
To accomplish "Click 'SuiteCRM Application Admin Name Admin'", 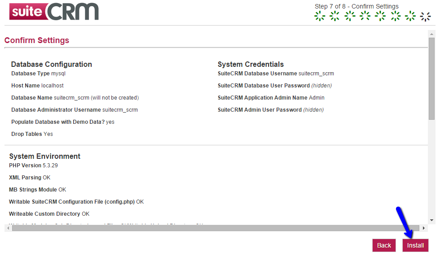I will [271, 97].
